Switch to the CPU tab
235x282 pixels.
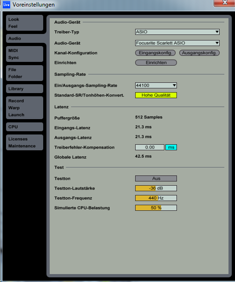click(25, 127)
